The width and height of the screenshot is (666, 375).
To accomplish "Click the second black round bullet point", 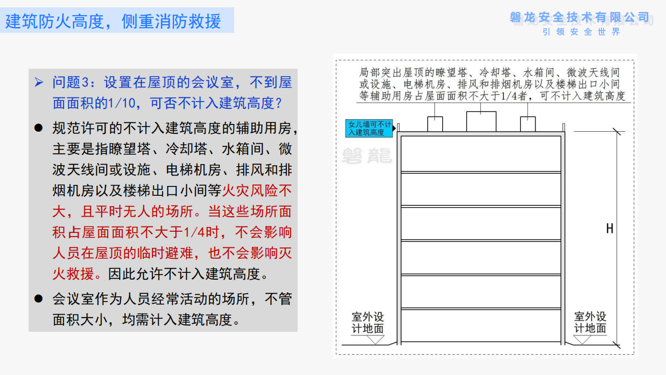I will click(38, 298).
